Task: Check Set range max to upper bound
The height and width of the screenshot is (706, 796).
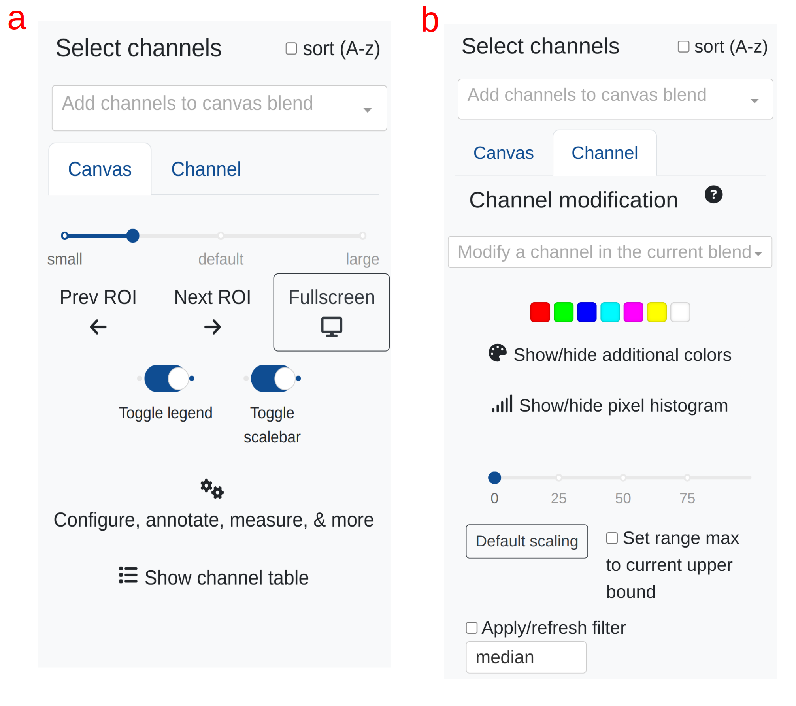Action: point(612,538)
